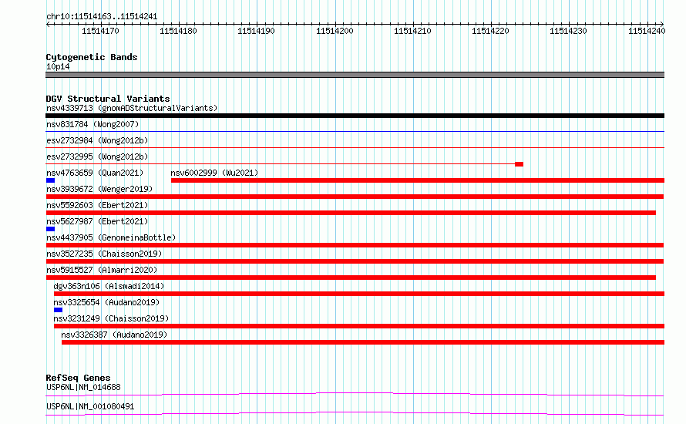This screenshot has width=686, height=424.
Task: Click the gray 10p14 cytogenetic band bar
Action: (355, 75)
